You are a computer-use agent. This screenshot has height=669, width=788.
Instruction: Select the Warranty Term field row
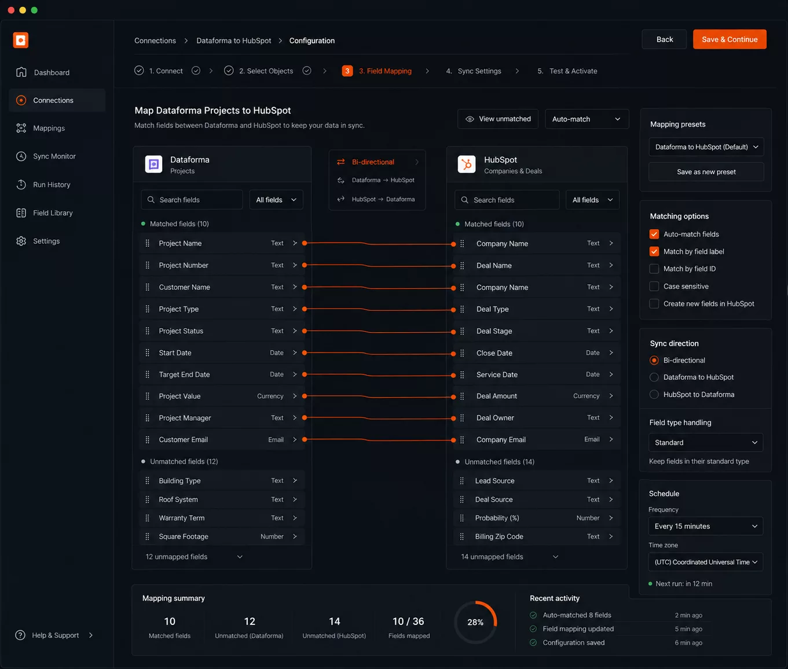pos(222,518)
